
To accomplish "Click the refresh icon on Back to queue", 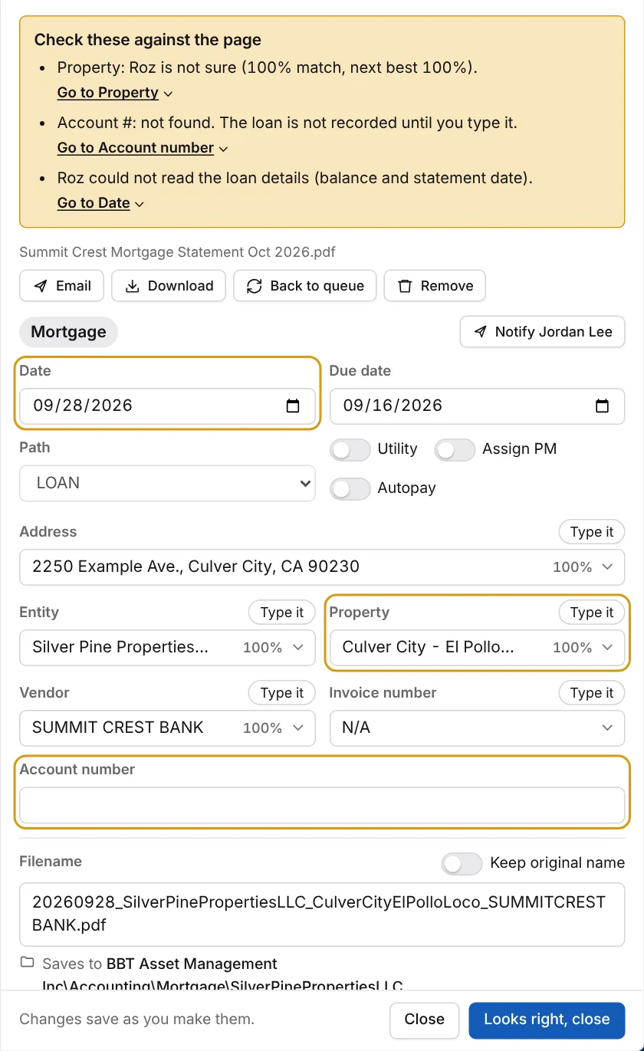I will (254, 286).
